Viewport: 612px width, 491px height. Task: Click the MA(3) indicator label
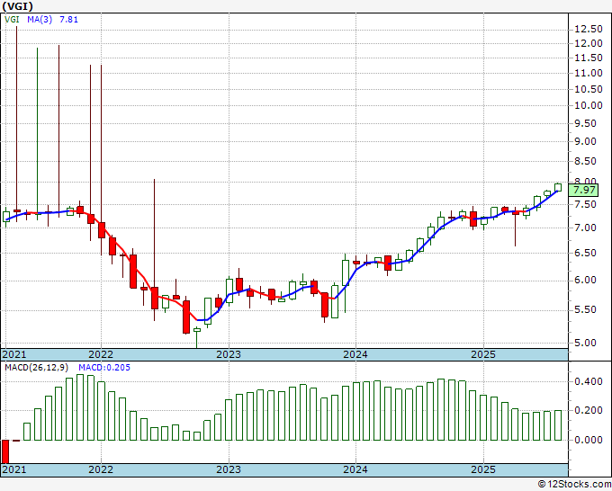(x=40, y=19)
